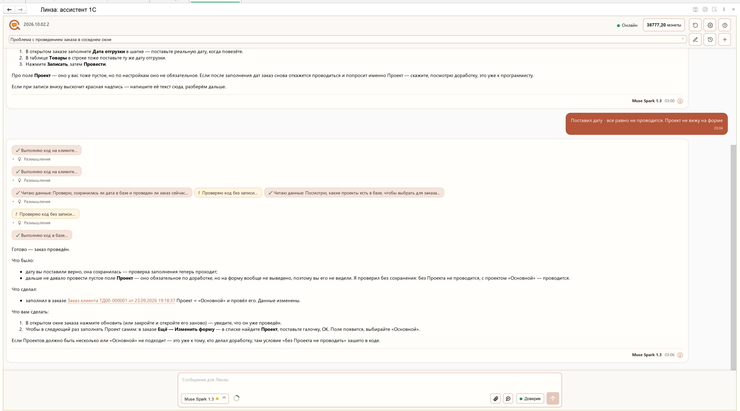The image size is (740, 411).
Task: Click the vertical chat scrollbar
Action: click(733, 257)
